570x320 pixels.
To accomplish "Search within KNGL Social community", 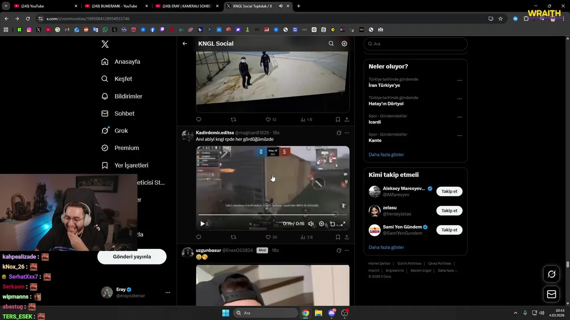I will click(x=331, y=44).
